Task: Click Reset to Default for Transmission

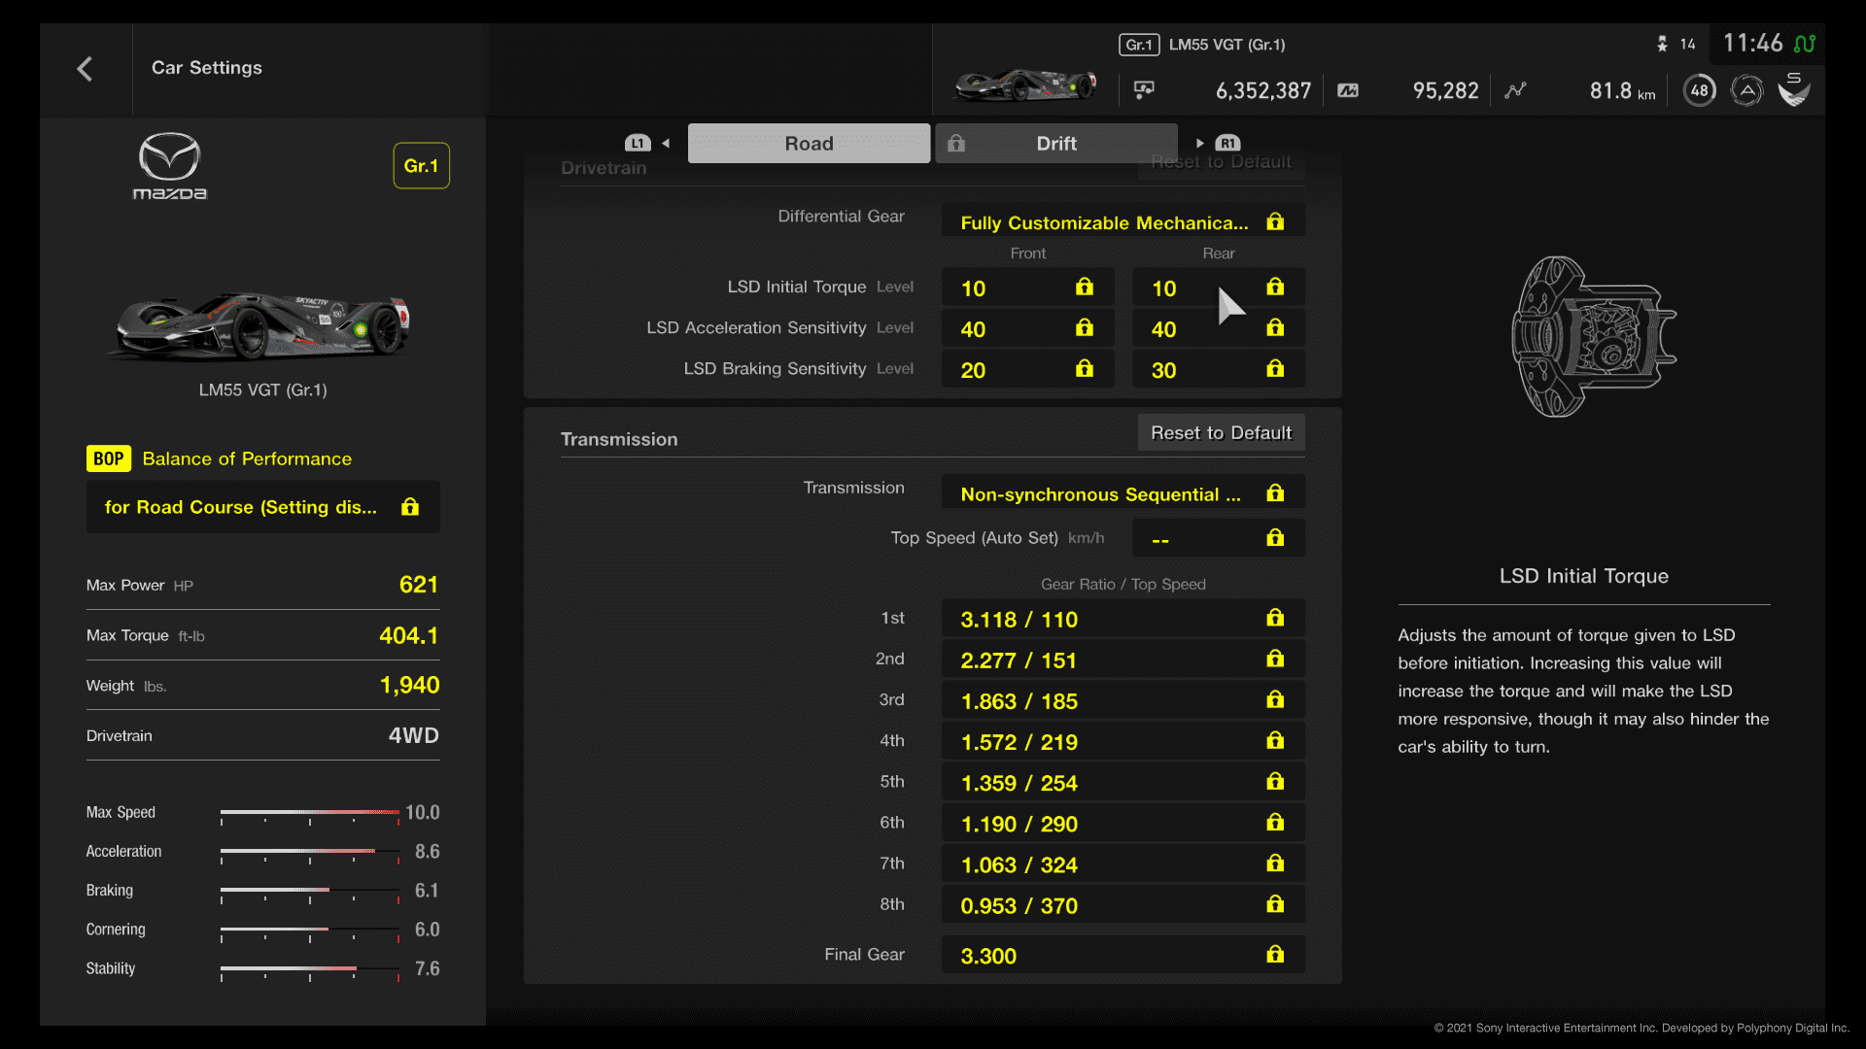Action: coord(1221,433)
